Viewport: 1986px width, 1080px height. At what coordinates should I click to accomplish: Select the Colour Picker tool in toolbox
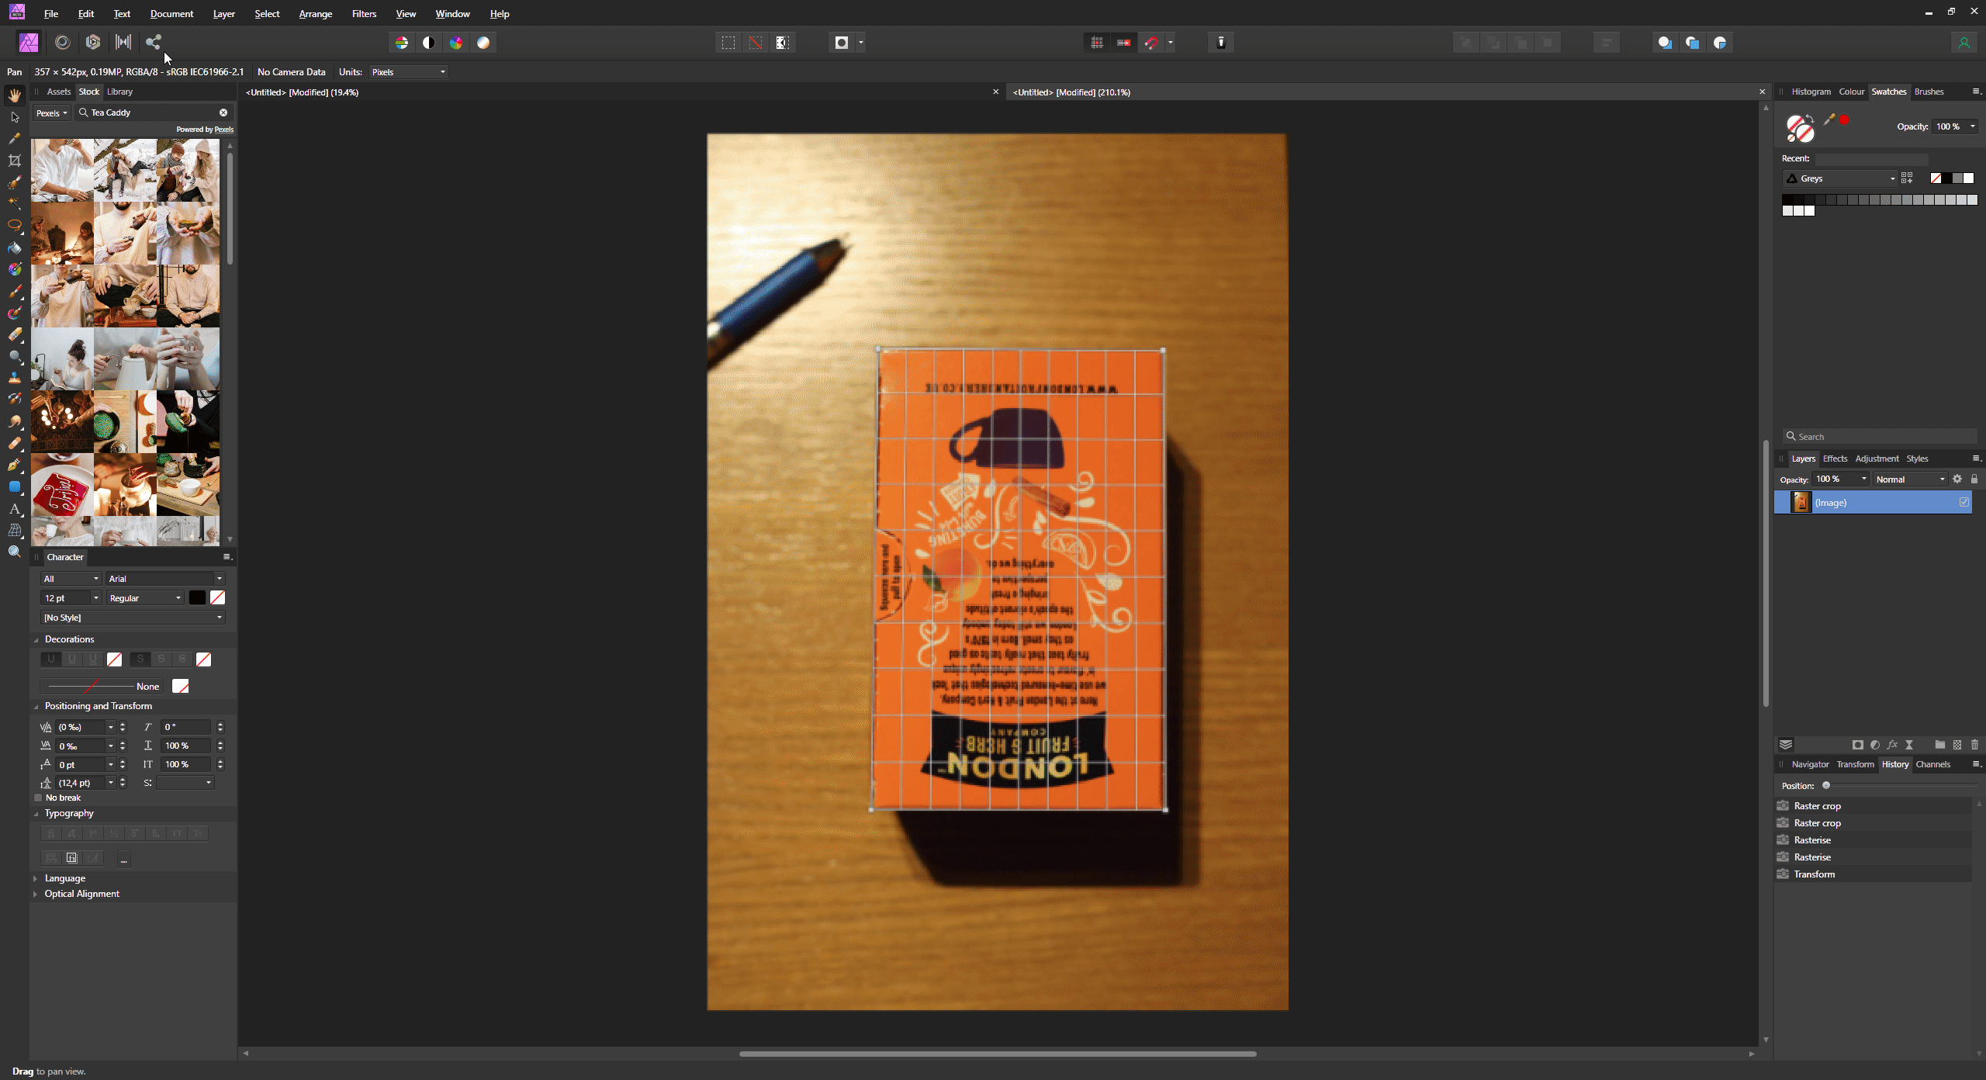click(x=15, y=139)
